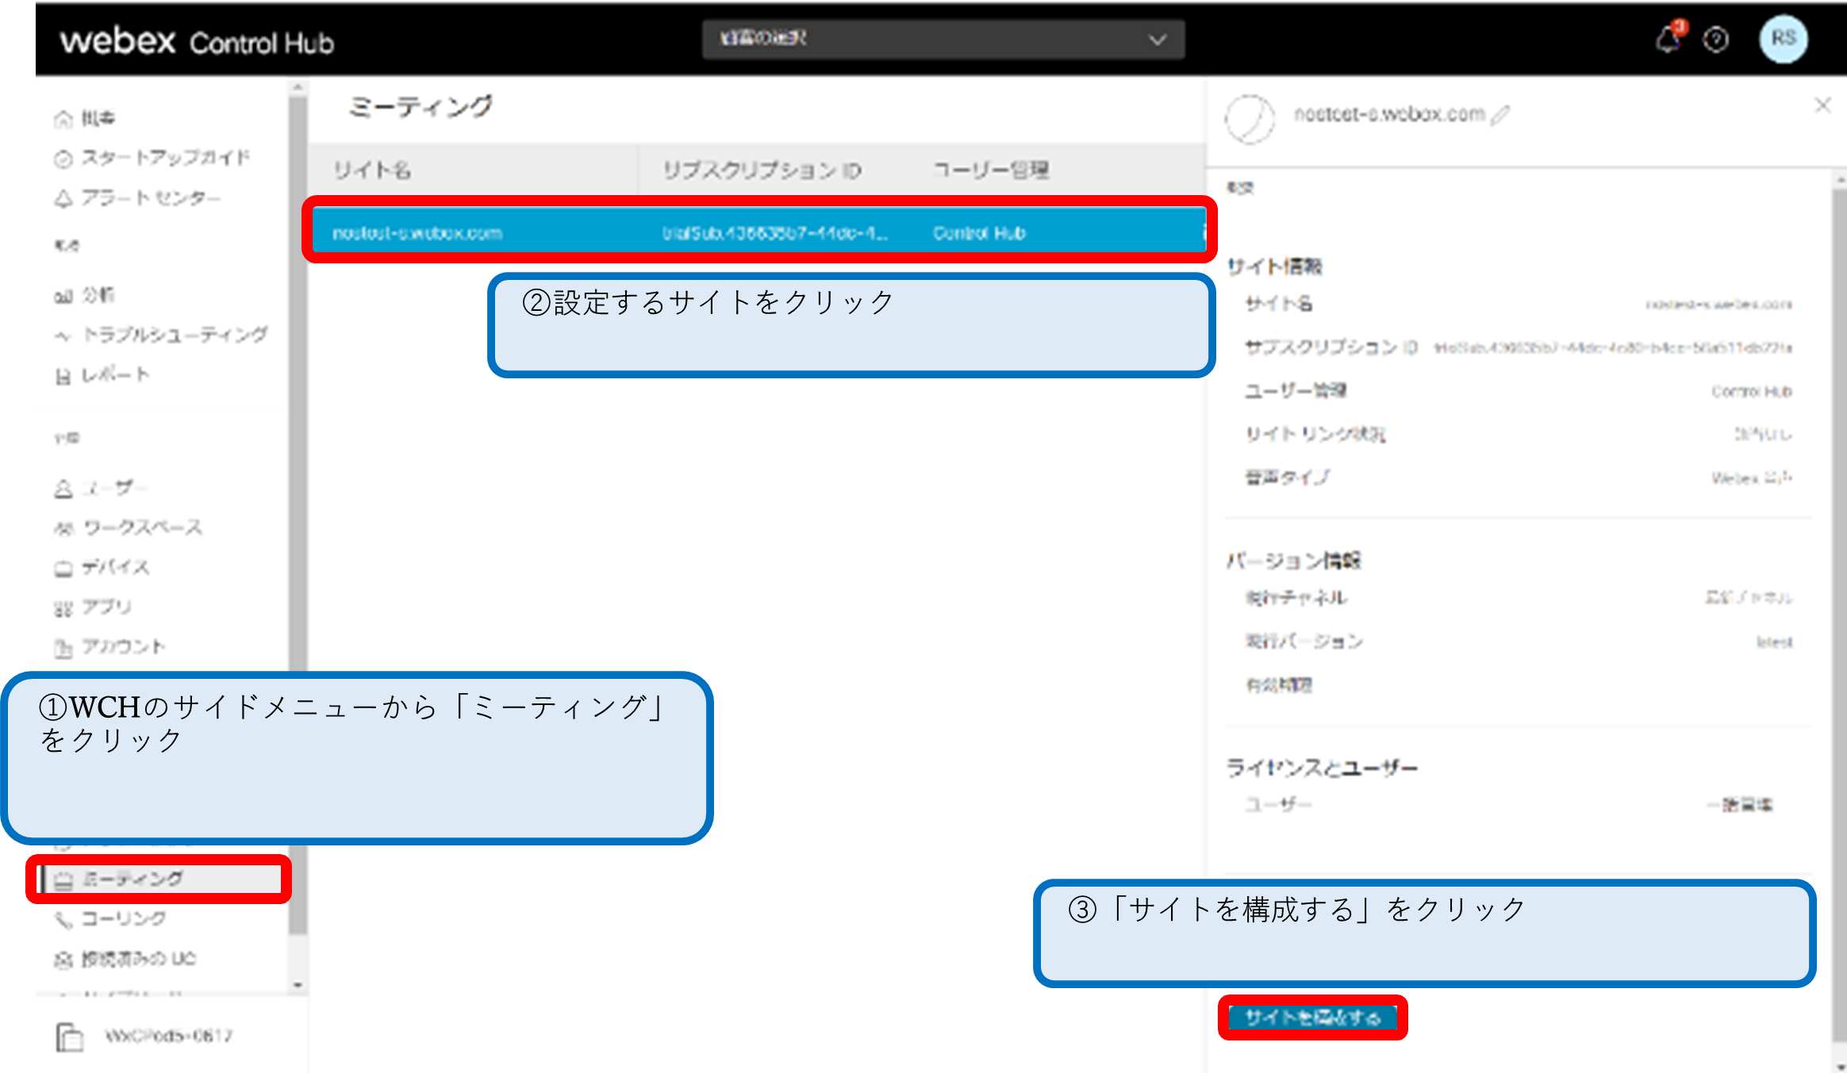The image size is (1847, 1073).
Task: Open the Apps sidebar item
Action: (92, 607)
